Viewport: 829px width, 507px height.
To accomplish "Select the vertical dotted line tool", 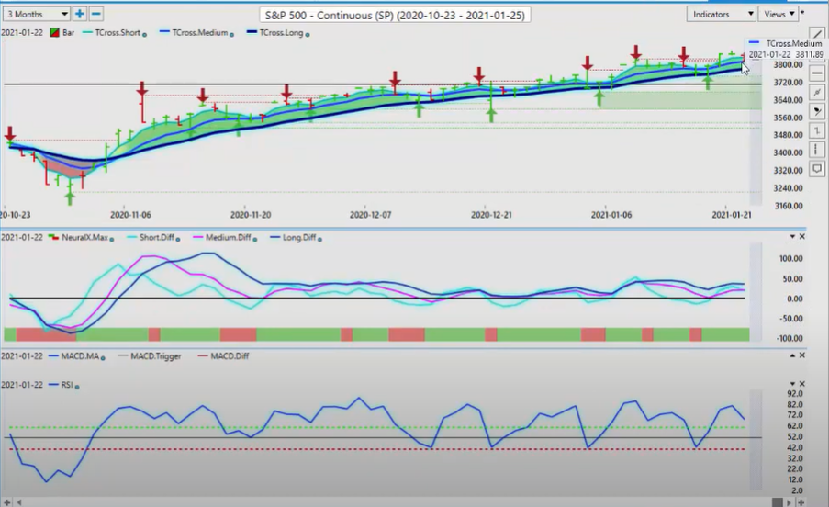I will coord(817,150).
